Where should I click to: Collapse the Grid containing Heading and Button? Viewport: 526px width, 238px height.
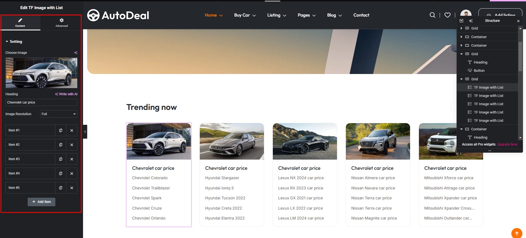tap(461, 54)
